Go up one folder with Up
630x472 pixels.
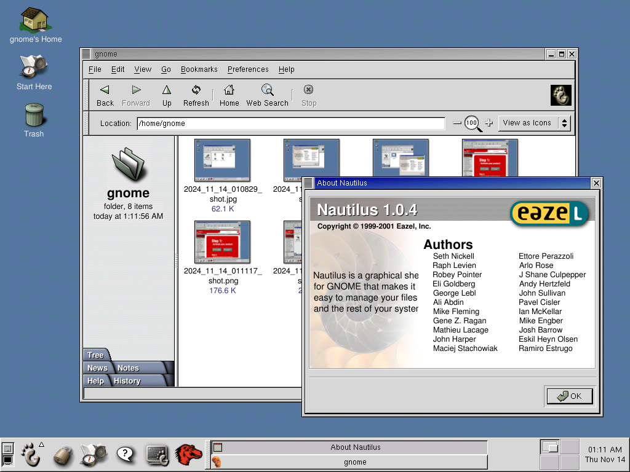(x=167, y=95)
